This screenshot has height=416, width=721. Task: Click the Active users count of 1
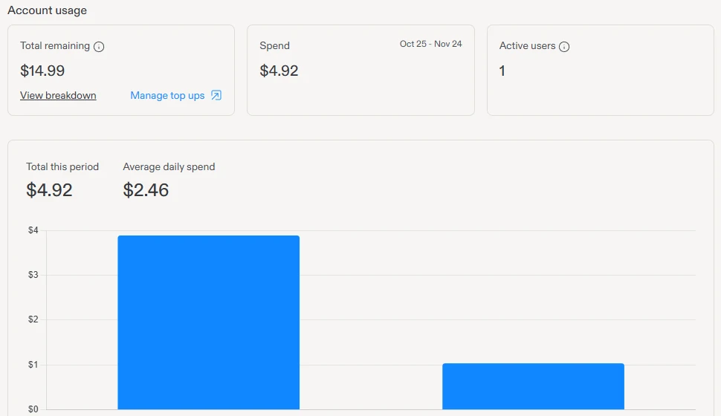pos(502,71)
